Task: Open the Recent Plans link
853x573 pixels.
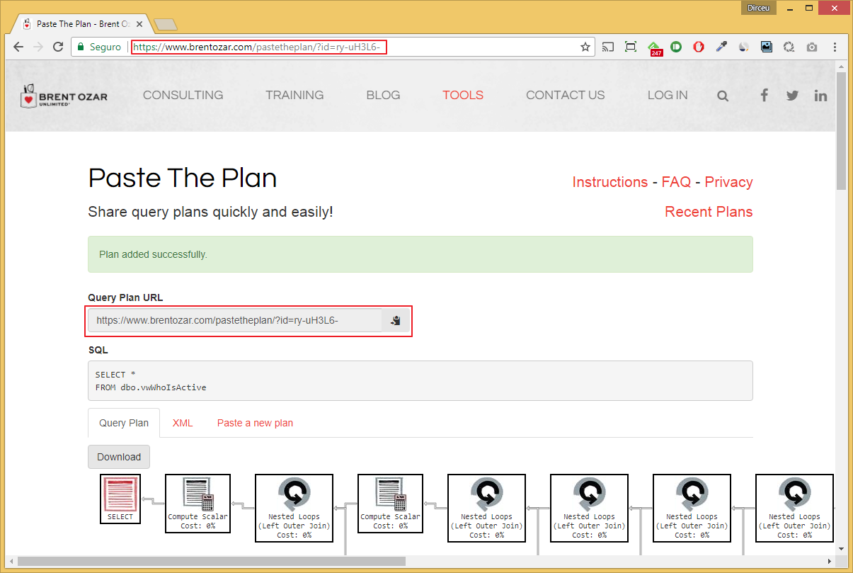Action: [x=709, y=212]
